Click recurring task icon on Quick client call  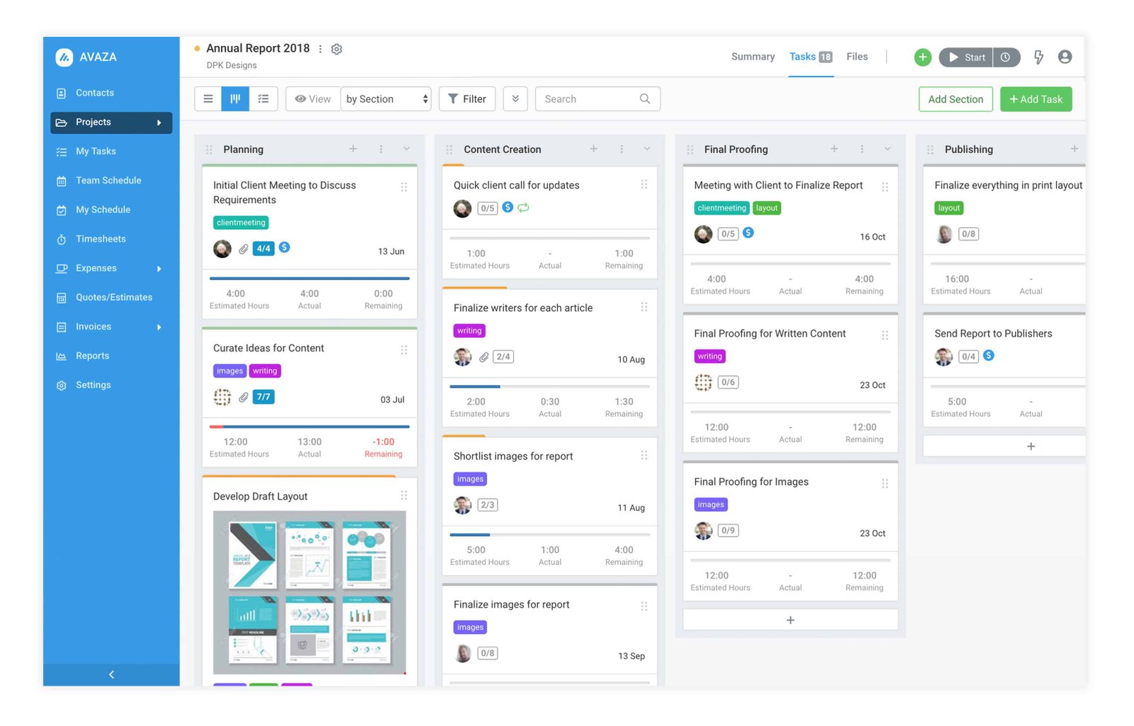click(523, 208)
